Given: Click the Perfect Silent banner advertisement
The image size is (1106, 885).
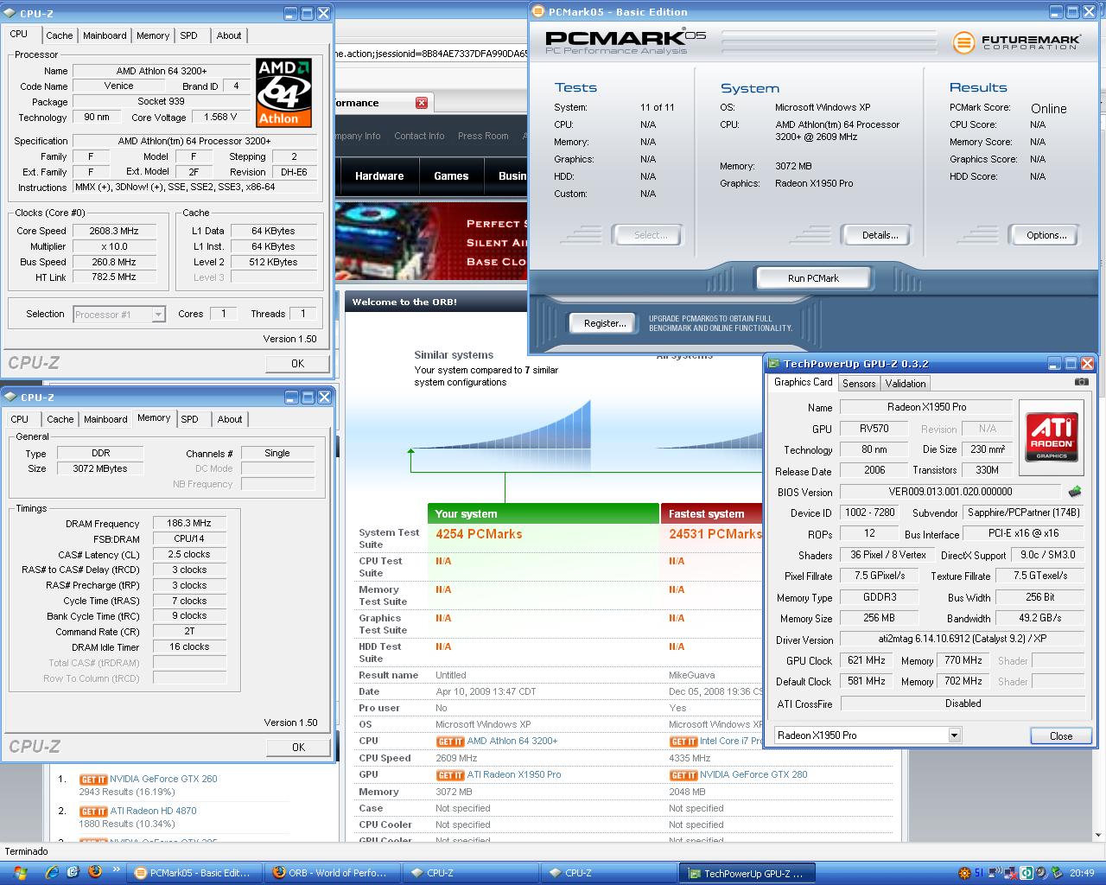Looking at the screenshot, I should (x=432, y=241).
